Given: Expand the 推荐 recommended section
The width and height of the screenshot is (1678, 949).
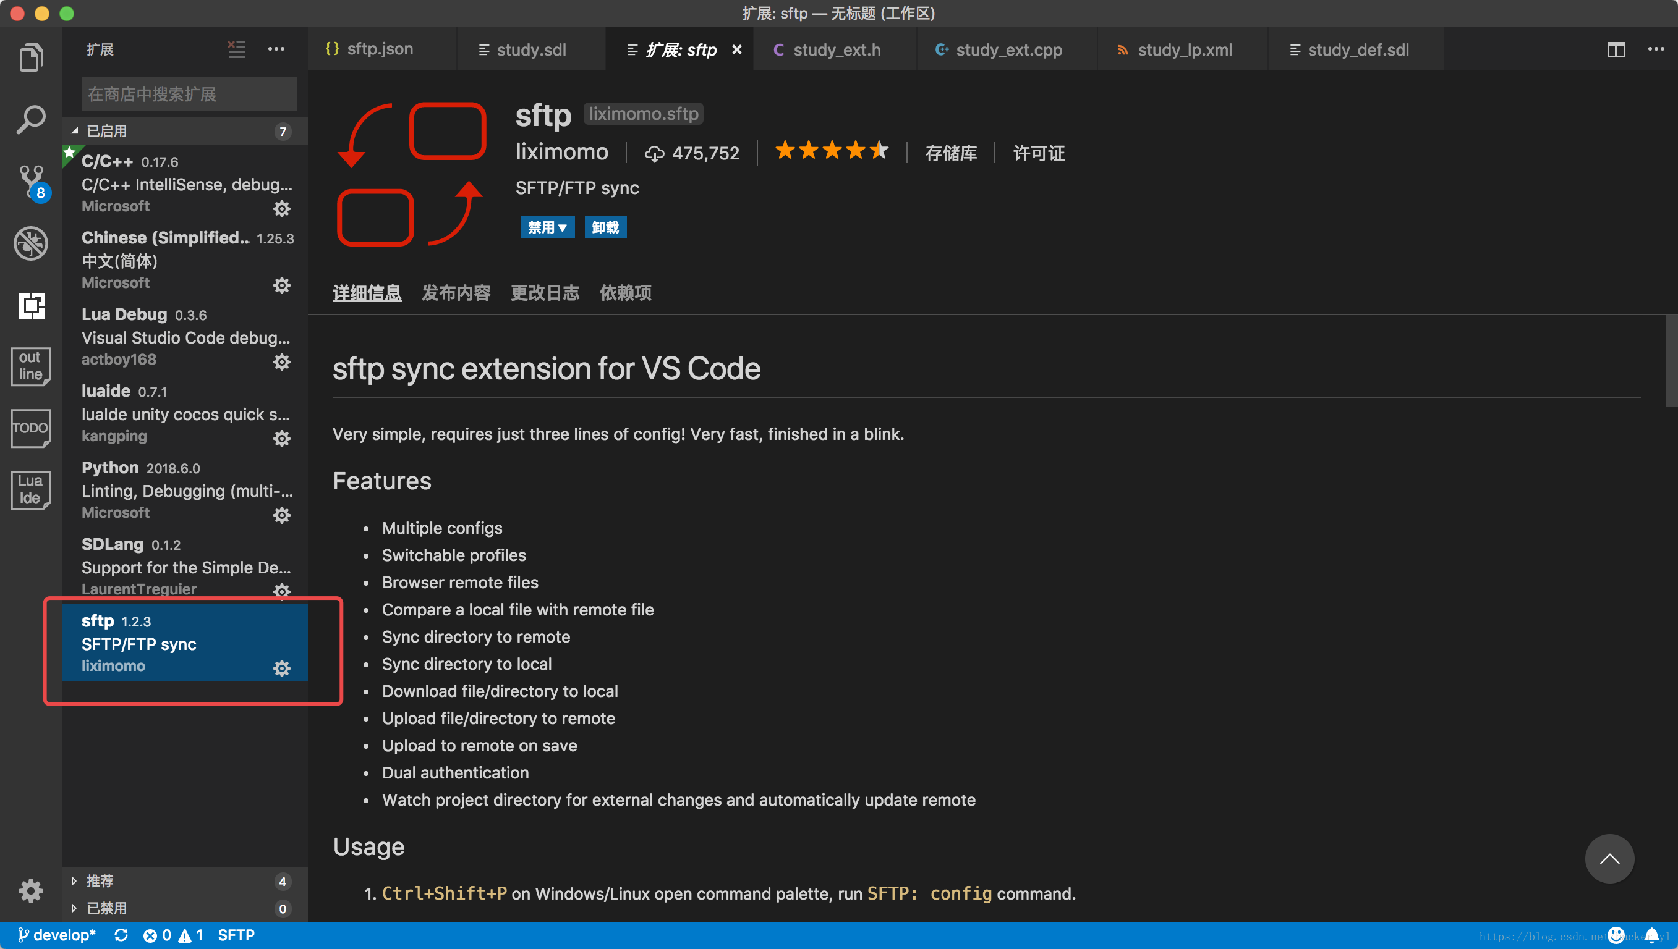Looking at the screenshot, I should tap(100, 880).
